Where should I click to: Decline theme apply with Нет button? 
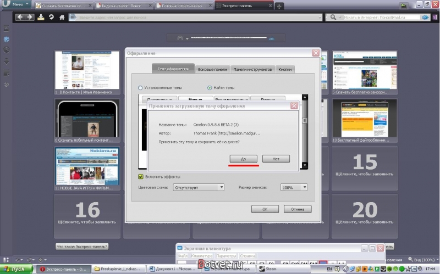tap(276, 159)
